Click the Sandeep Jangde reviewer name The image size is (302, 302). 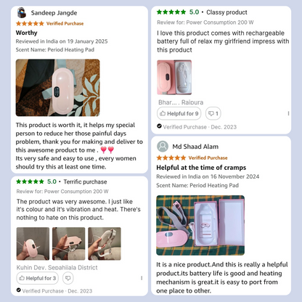54,13
